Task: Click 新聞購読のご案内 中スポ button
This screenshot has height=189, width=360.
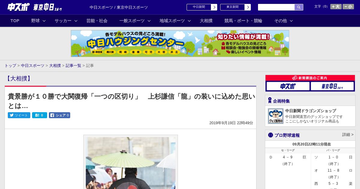Action: (288, 86)
